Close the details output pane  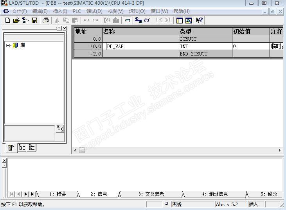(4, 160)
